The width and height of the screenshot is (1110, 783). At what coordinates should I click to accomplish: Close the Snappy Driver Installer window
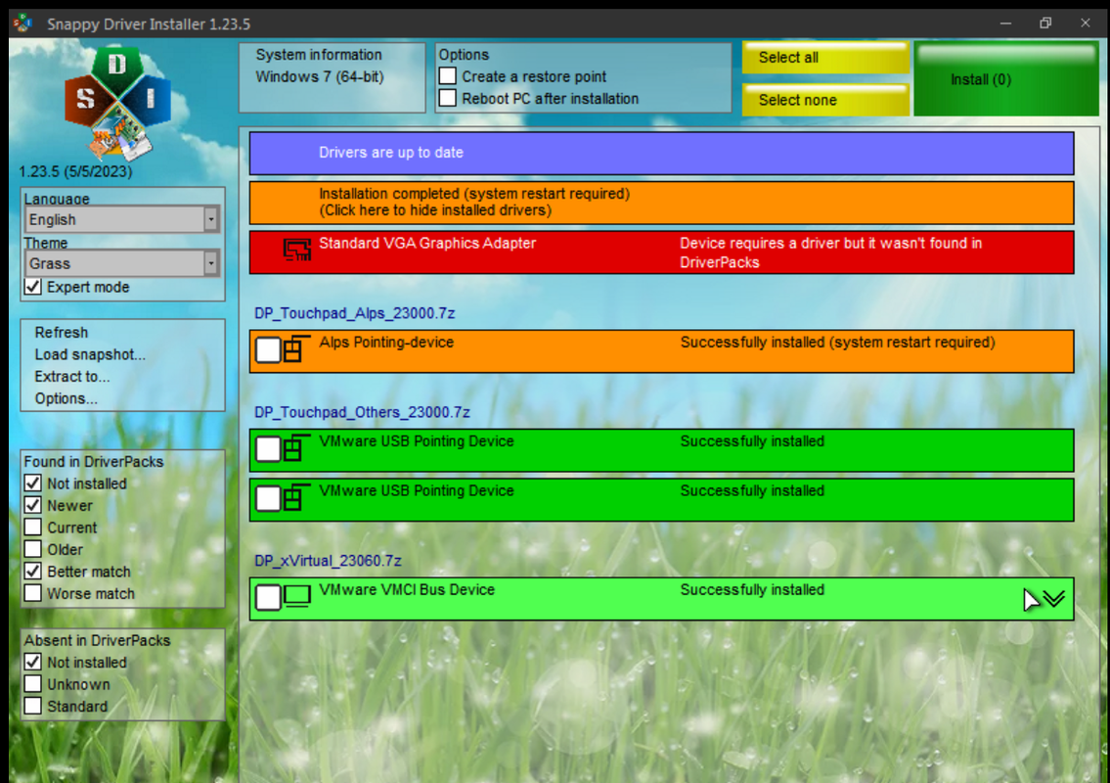pos(1086,23)
